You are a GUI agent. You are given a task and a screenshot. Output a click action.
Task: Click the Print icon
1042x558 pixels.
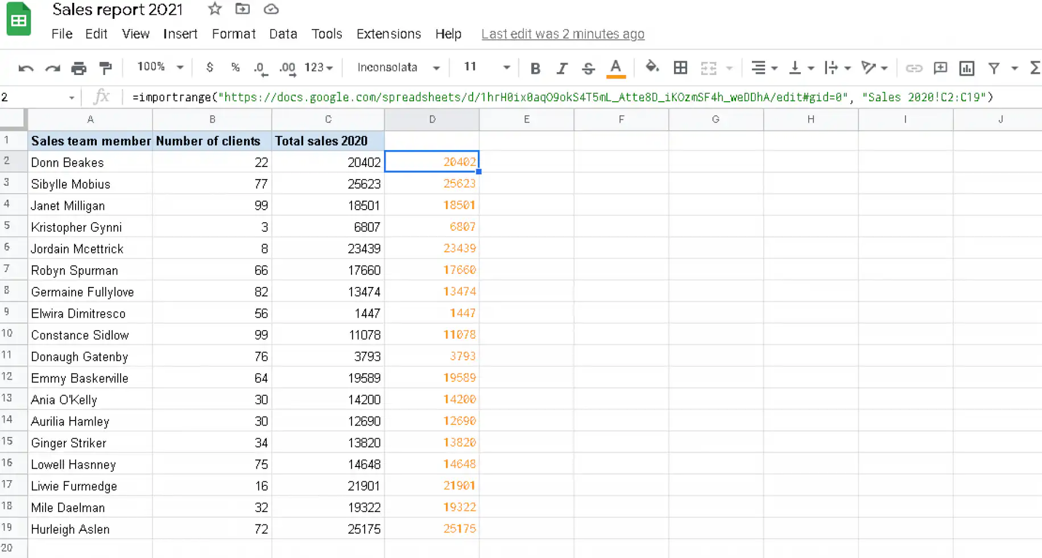78,68
